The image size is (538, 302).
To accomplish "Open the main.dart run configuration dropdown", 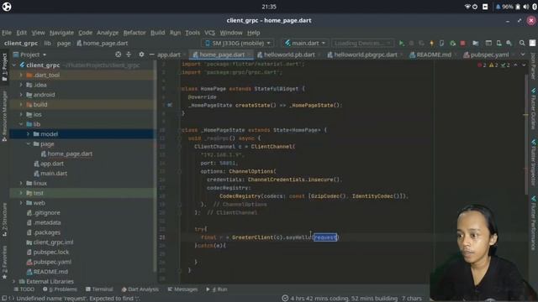I will coord(304,43).
